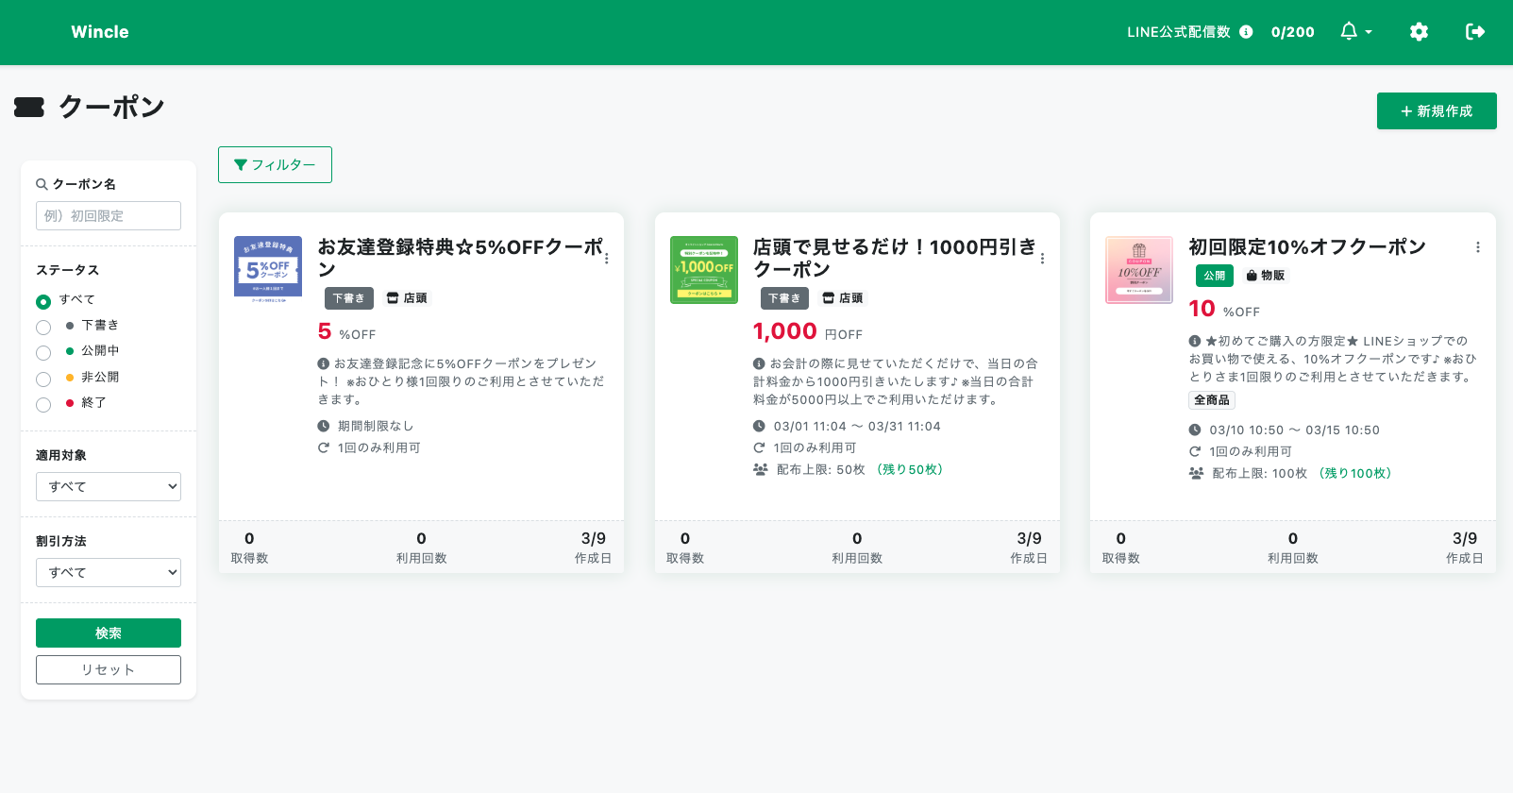Click the リセット button
Screen dimensions: 1513x793
point(109,669)
